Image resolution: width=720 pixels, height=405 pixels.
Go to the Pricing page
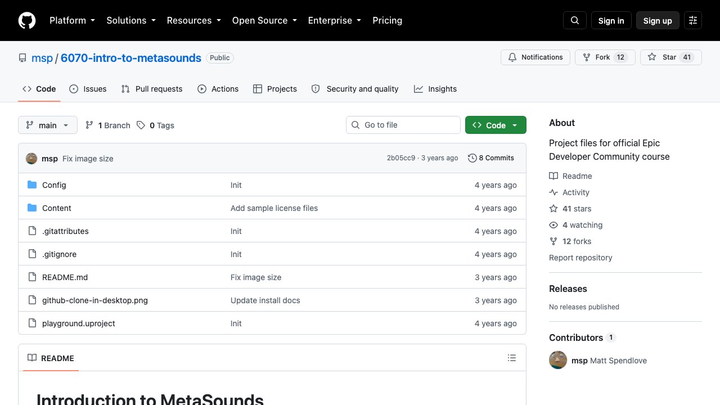[x=388, y=20]
